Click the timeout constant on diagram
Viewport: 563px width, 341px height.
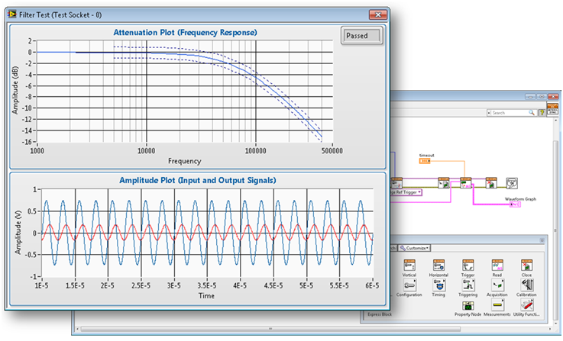[x=426, y=162]
